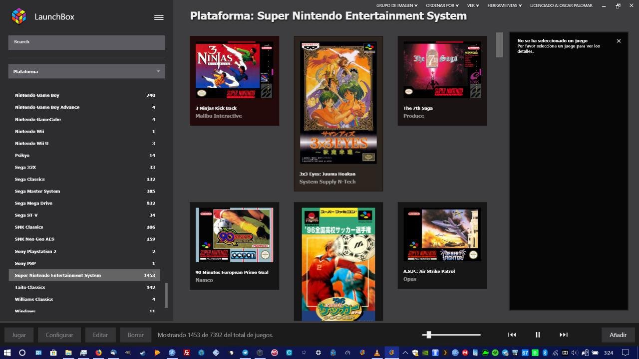Image resolution: width=639 pixels, height=359 pixels.
Task: Select Nintendo Game Boy Advance platform
Action: [85, 107]
